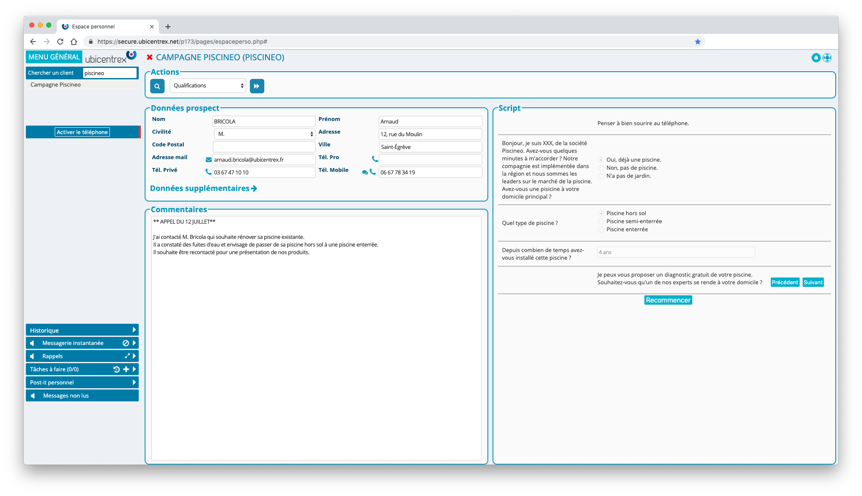Mute Messages non lus speaker icon
862x496 pixels.
(33, 395)
